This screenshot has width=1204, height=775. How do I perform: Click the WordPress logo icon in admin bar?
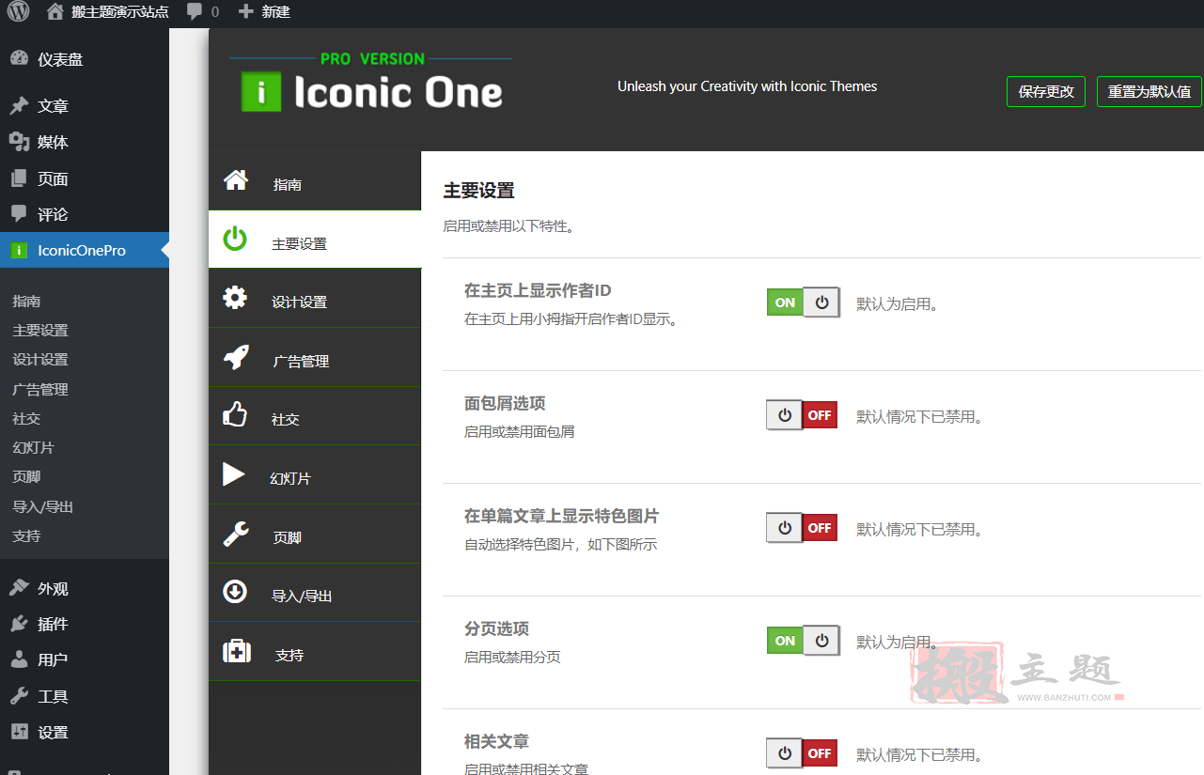click(x=19, y=11)
